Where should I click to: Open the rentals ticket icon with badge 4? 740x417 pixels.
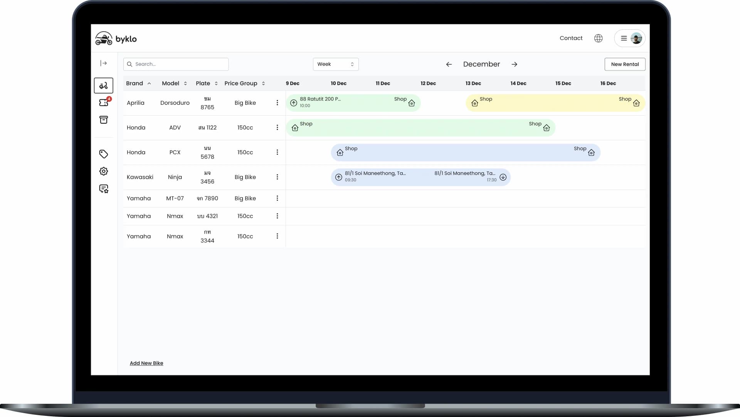tap(103, 103)
